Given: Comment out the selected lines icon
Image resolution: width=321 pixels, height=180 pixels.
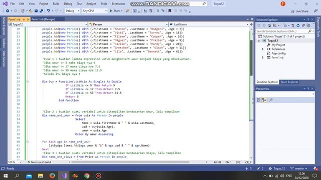Looking at the screenshot, I should [157, 11].
